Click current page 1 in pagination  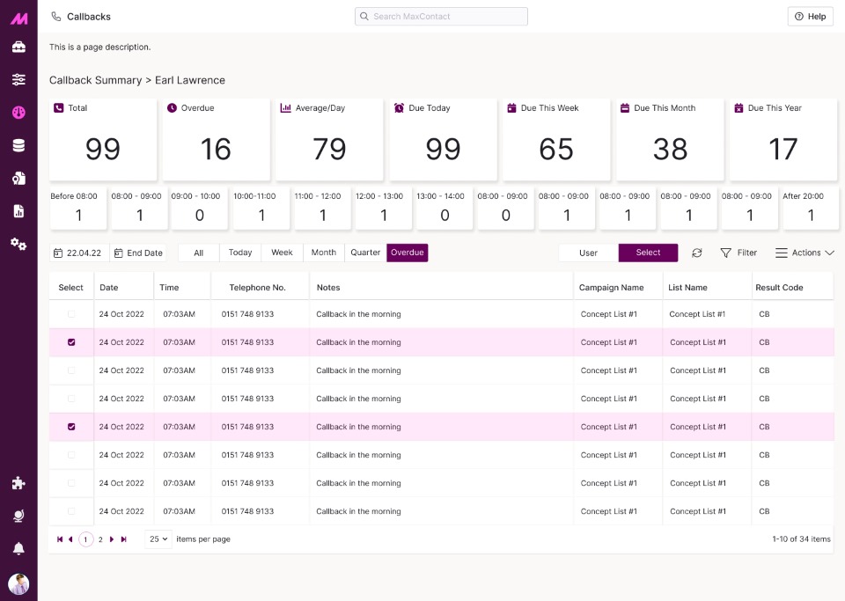pos(85,539)
